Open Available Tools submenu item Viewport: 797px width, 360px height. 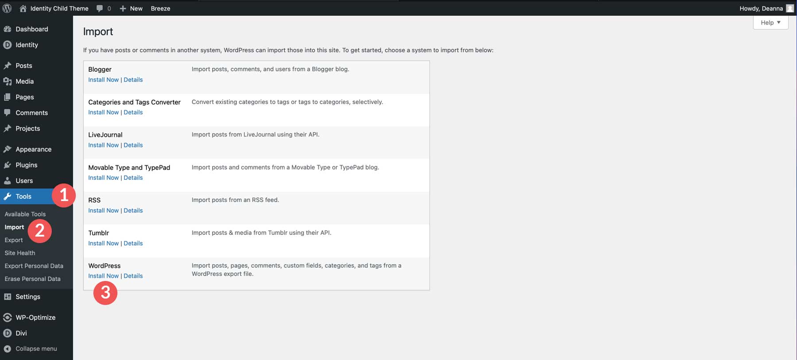25,214
